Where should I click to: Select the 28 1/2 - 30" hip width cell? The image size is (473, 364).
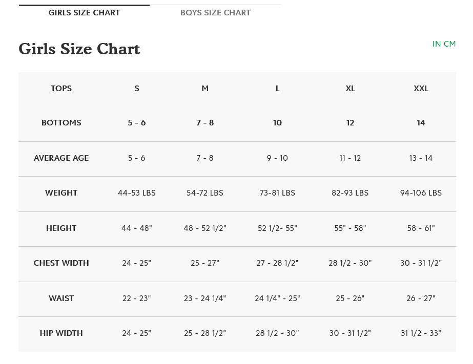click(x=277, y=333)
